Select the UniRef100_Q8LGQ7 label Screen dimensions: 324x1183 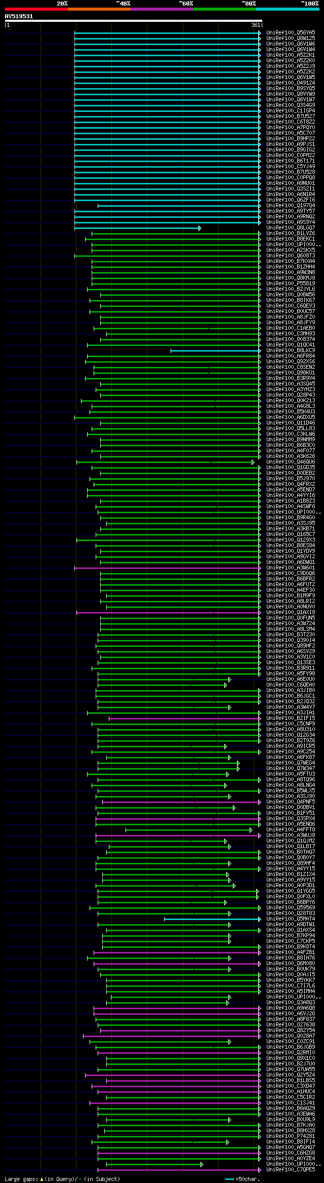click(x=291, y=228)
